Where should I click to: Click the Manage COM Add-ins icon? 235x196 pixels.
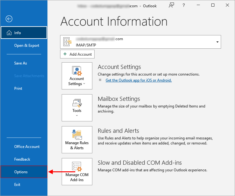tap(77, 167)
